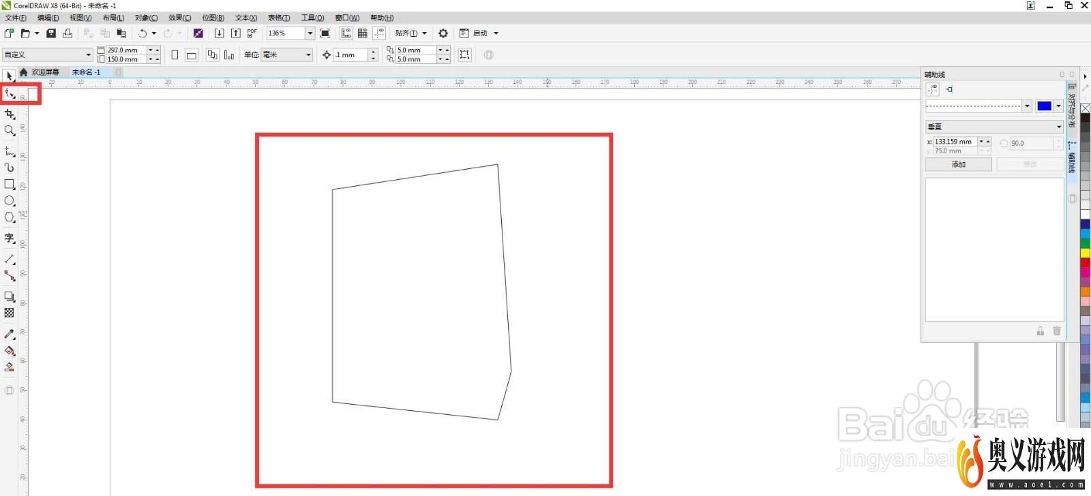This screenshot has height=496, width=1091.
Task: Click the Import icon
Action: [x=219, y=33]
